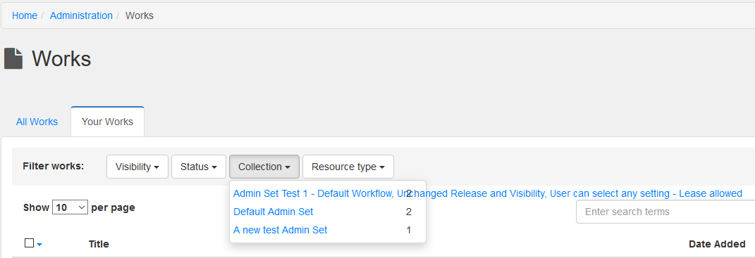Choose Default Admin Set in Collection menu
755x258 pixels.
pyautogui.click(x=274, y=212)
